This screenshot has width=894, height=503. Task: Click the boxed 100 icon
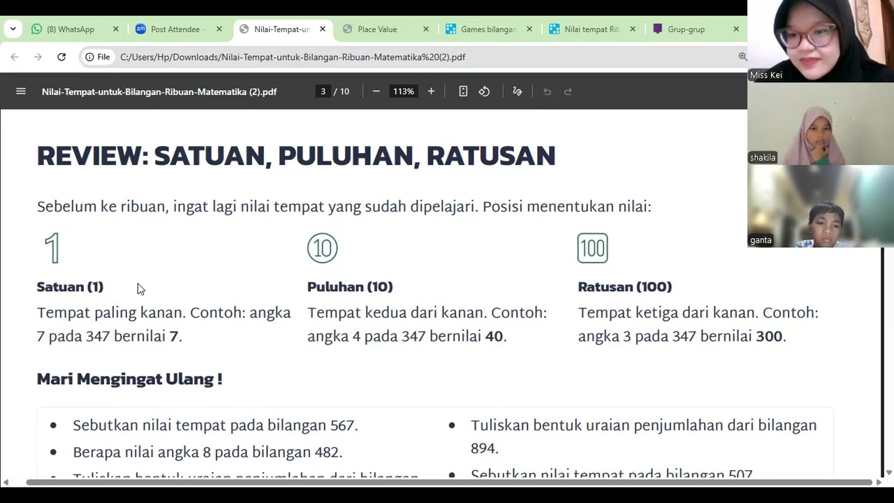(x=593, y=248)
